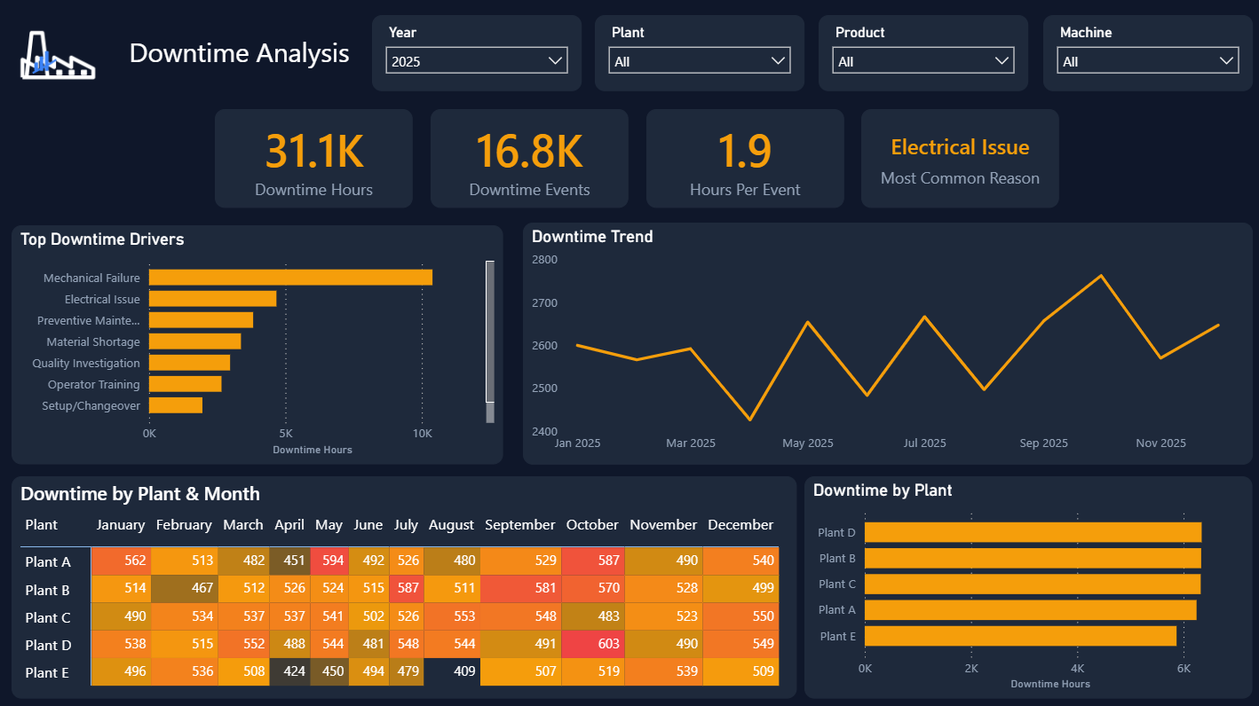This screenshot has height=706, width=1259.
Task: Click the Plant column header in matrix
Action: [41, 525]
